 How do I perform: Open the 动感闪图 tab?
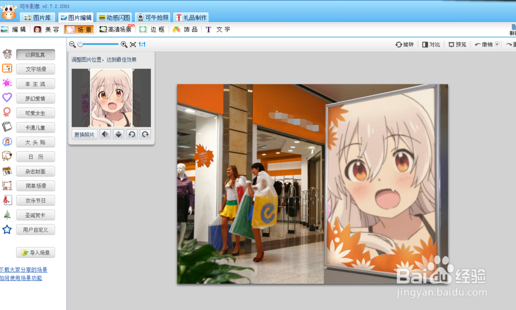coord(115,18)
